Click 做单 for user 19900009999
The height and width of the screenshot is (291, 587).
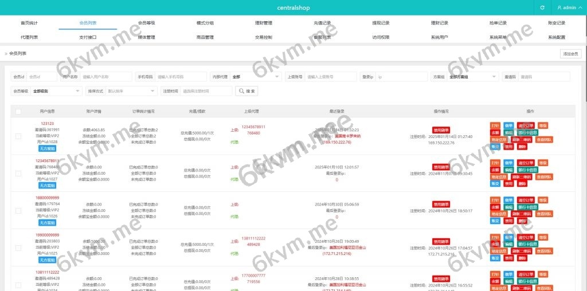(508, 237)
